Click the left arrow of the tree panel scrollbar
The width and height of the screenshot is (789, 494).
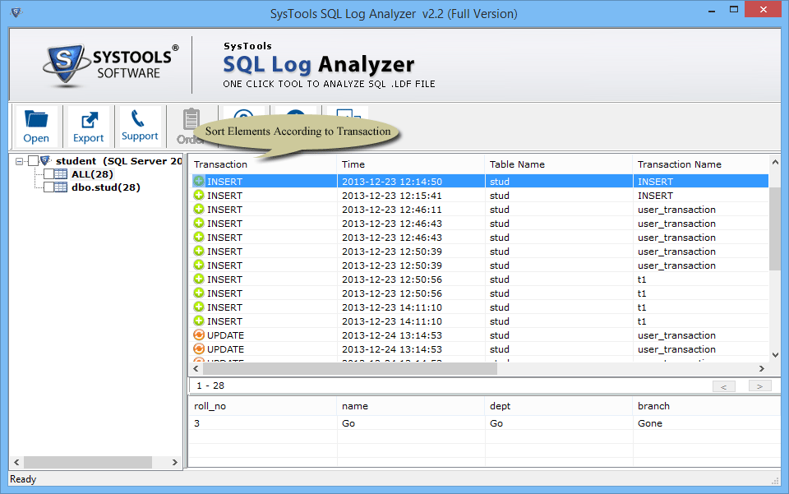coord(16,462)
